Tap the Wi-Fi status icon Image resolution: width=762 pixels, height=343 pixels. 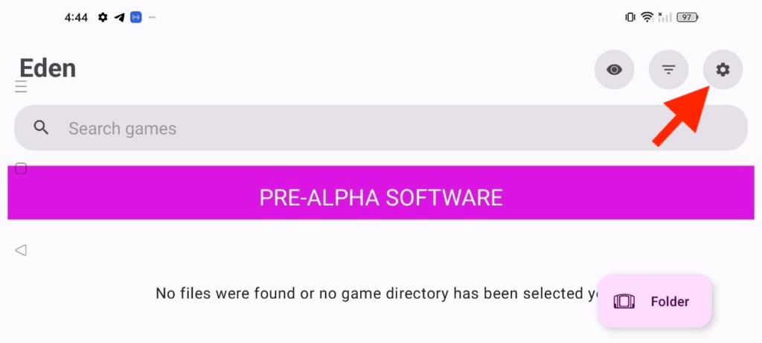[647, 18]
